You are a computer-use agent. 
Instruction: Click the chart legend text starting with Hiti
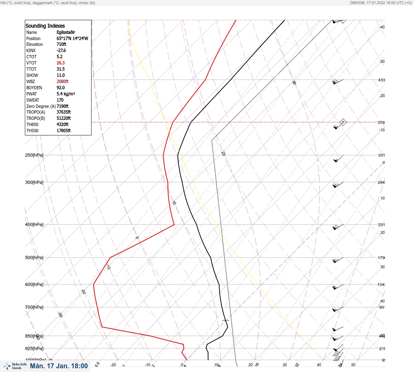click(x=48, y=2)
